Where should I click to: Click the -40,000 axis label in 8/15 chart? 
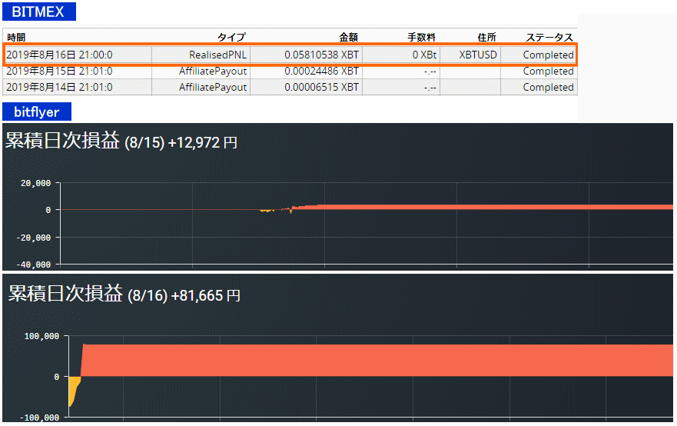tap(32, 265)
